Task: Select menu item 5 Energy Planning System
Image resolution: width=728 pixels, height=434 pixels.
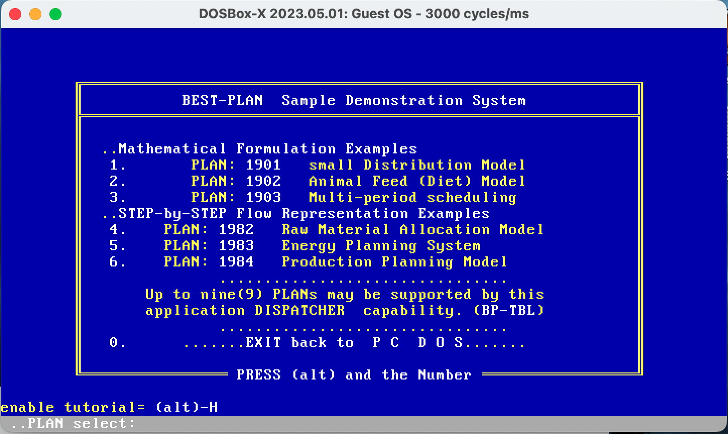Action: [294, 246]
